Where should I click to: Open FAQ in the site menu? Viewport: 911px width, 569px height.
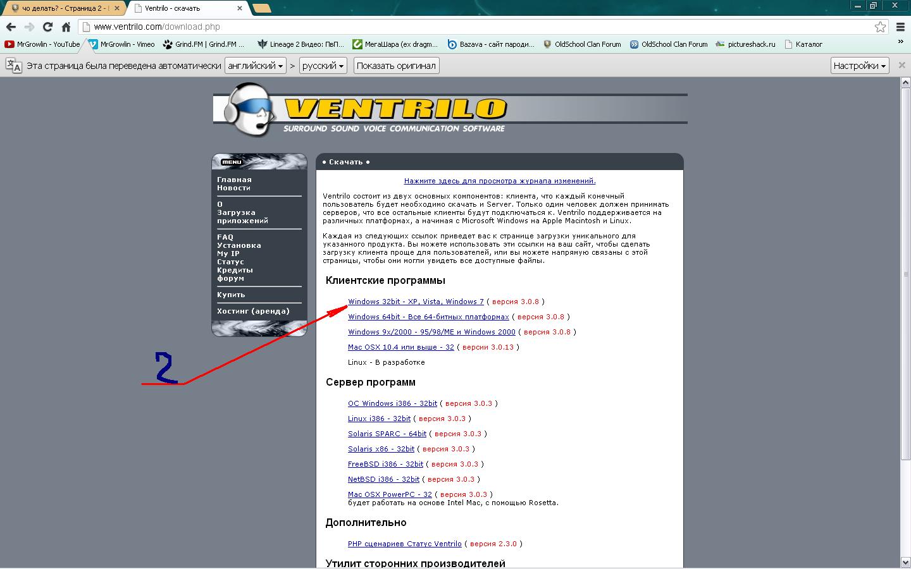pyautogui.click(x=225, y=237)
